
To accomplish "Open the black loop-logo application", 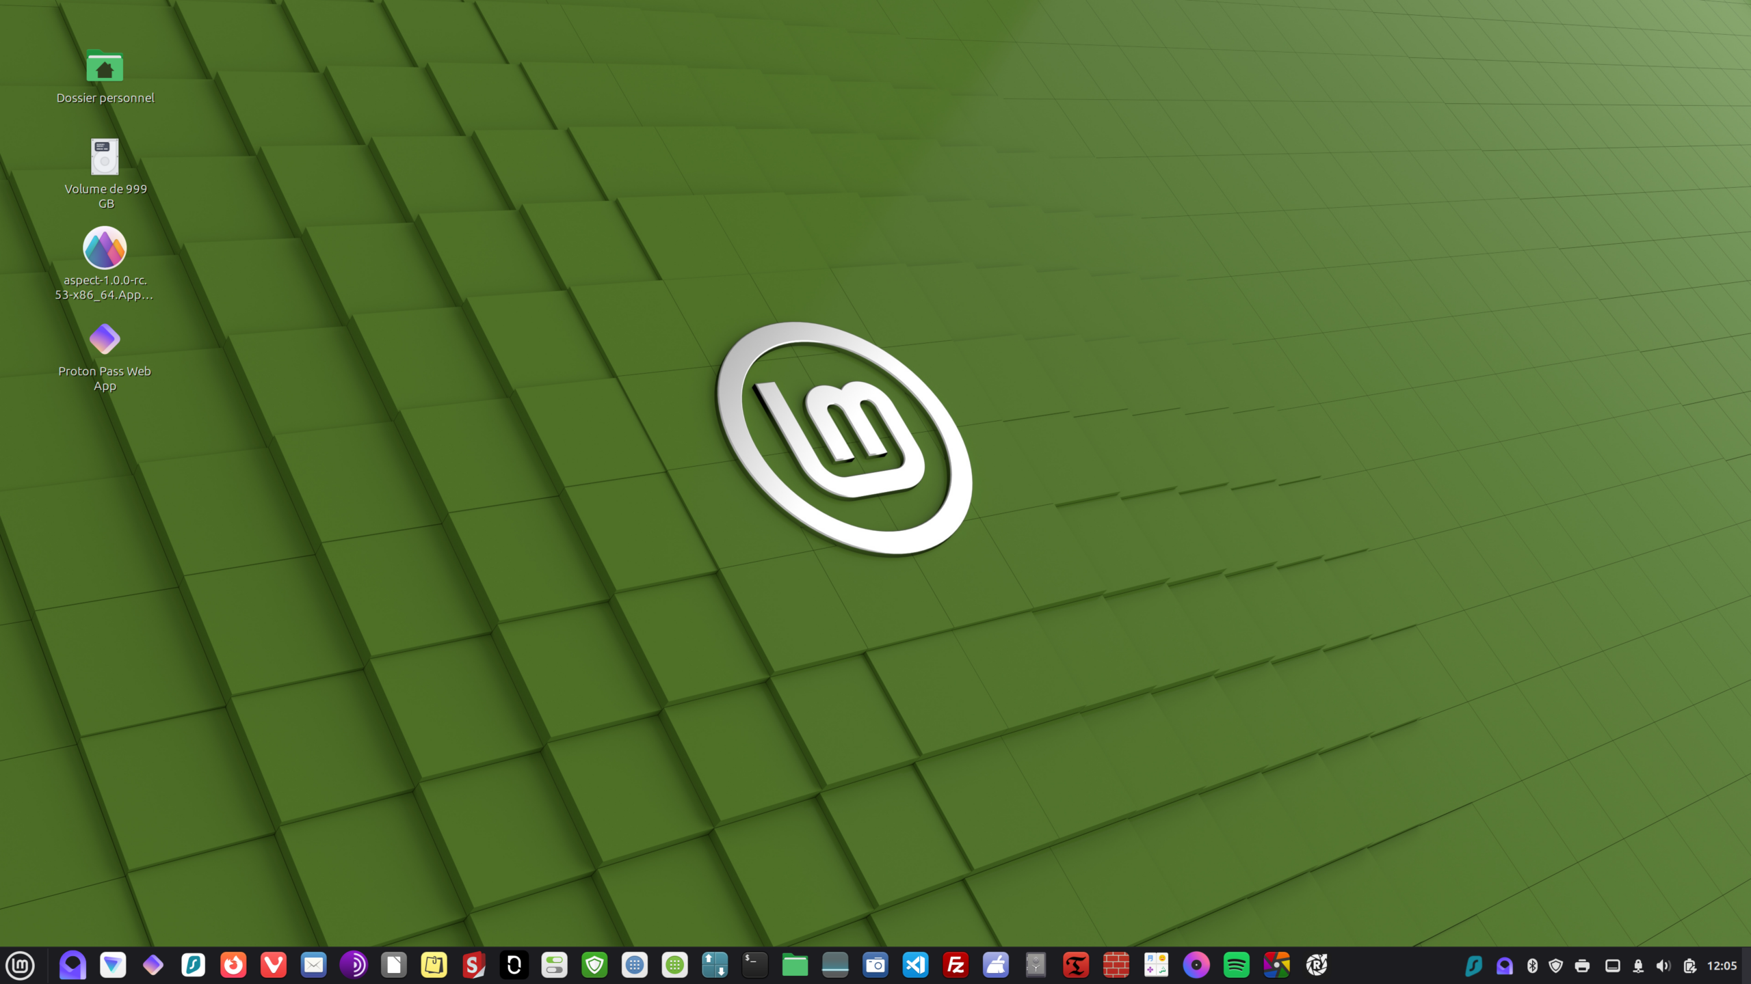I will click(514, 966).
